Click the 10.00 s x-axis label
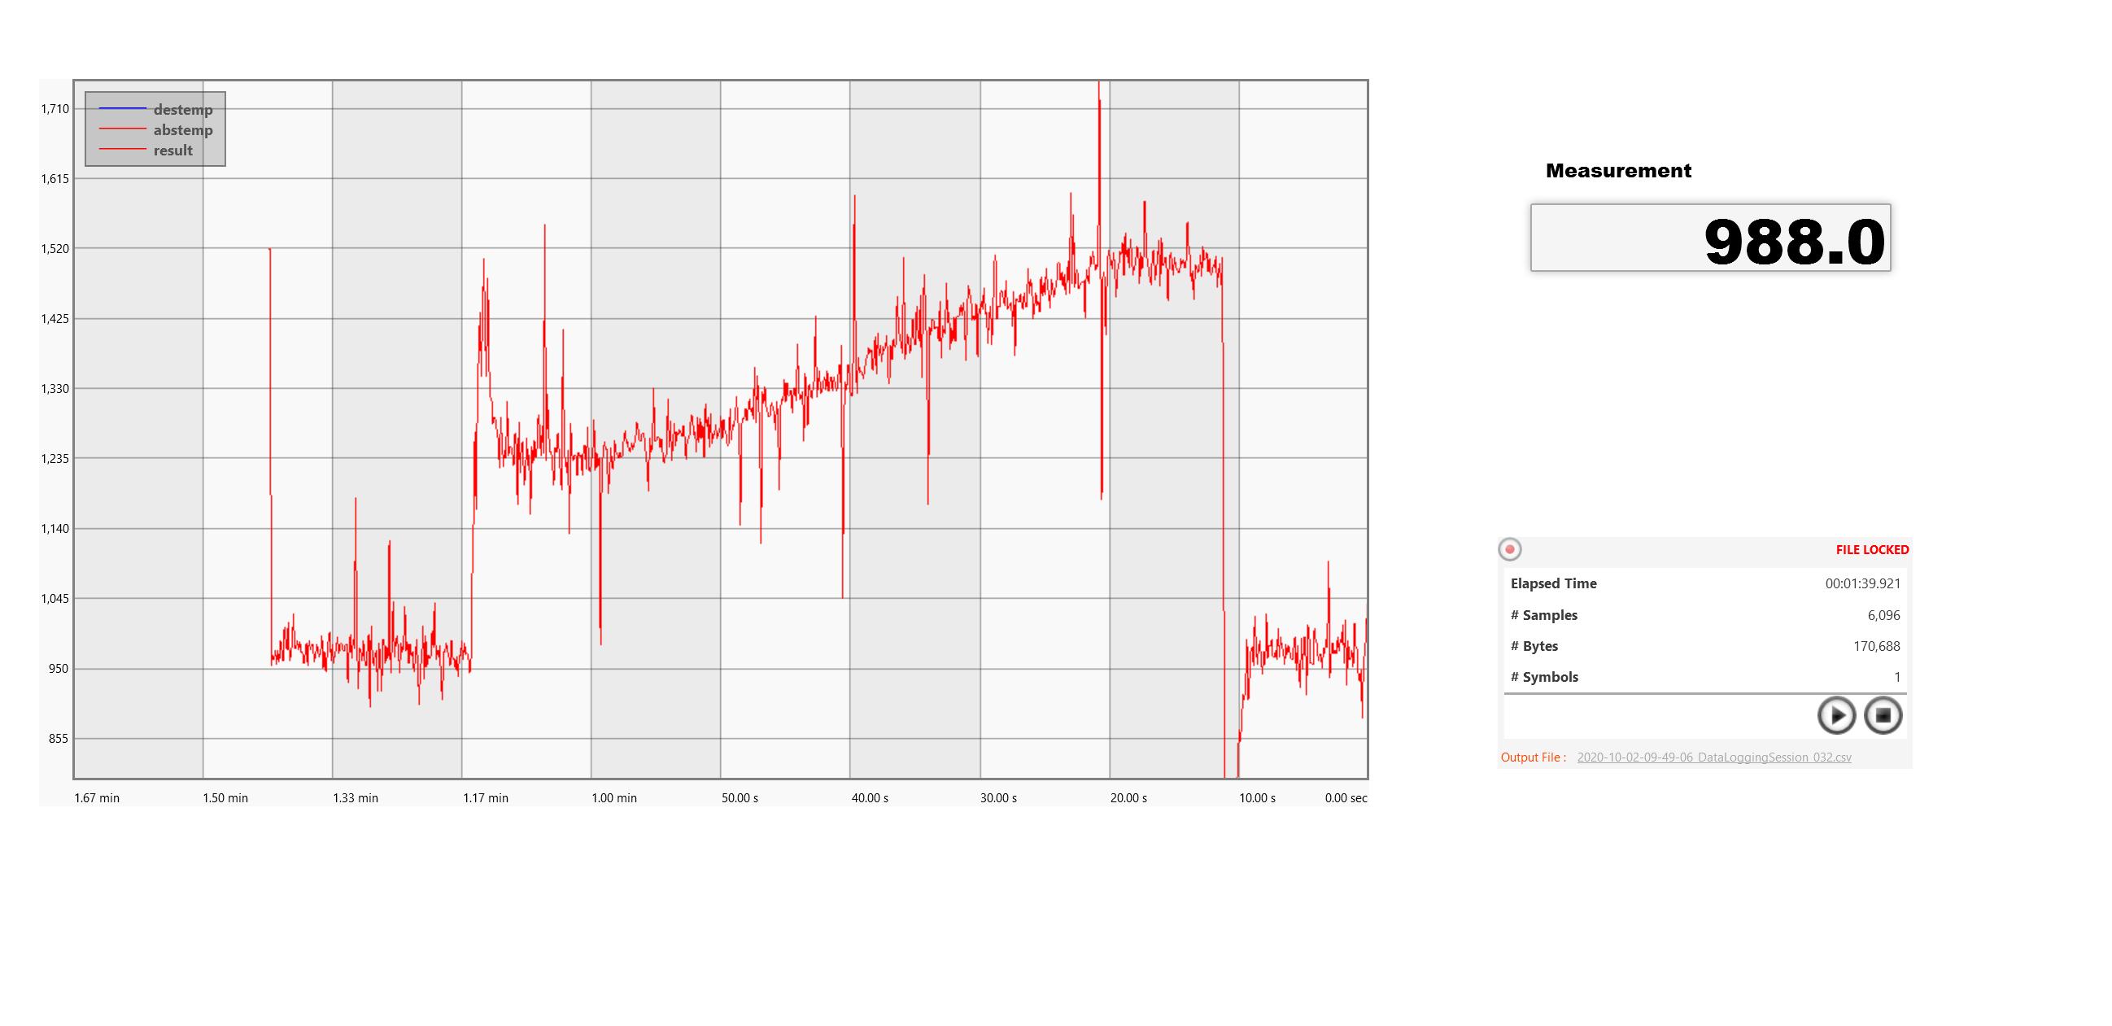 [x=1257, y=798]
